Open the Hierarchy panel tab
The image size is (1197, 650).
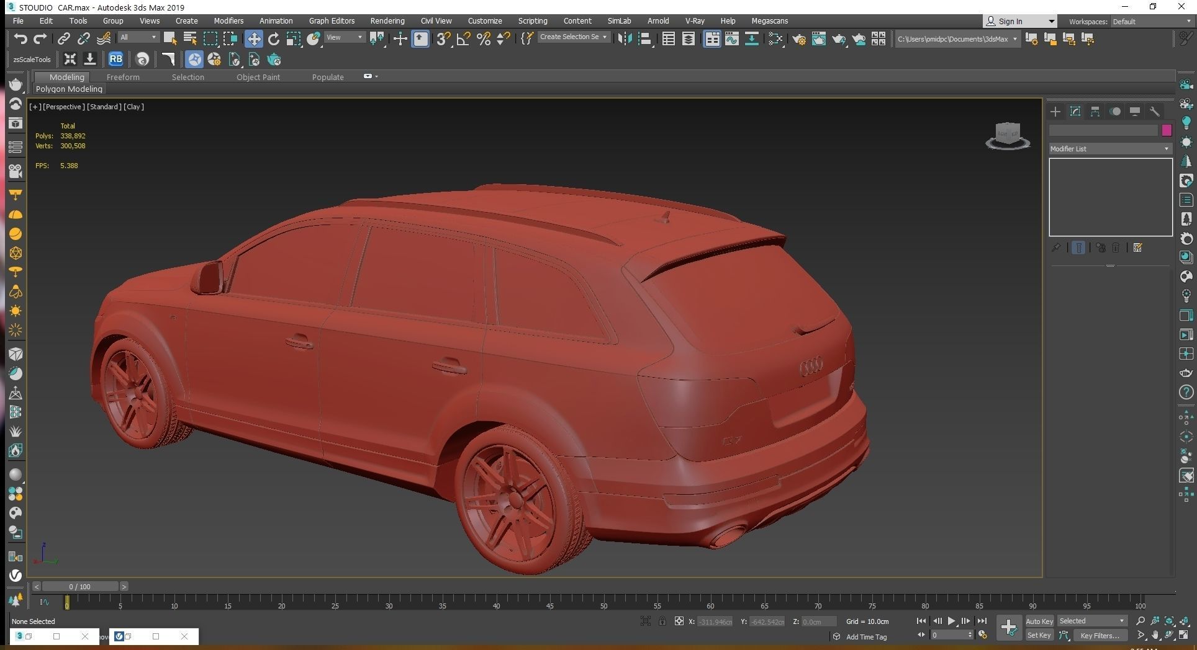click(x=1095, y=112)
